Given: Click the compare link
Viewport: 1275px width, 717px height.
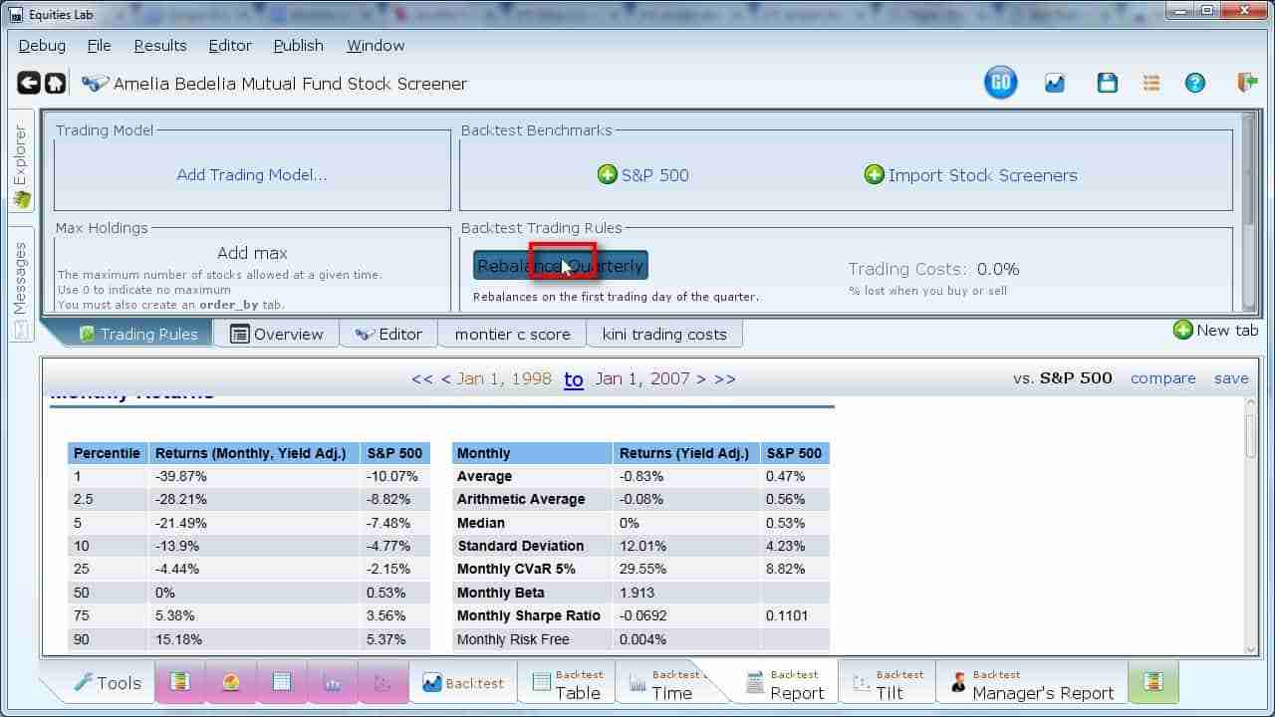Looking at the screenshot, I should coord(1162,378).
